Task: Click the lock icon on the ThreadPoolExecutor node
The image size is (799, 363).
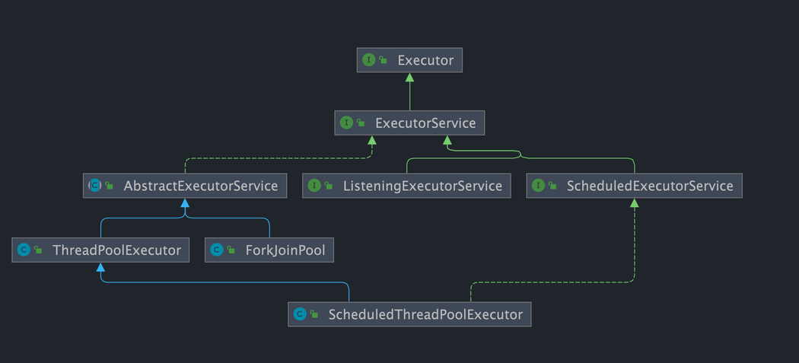Action: (x=37, y=250)
